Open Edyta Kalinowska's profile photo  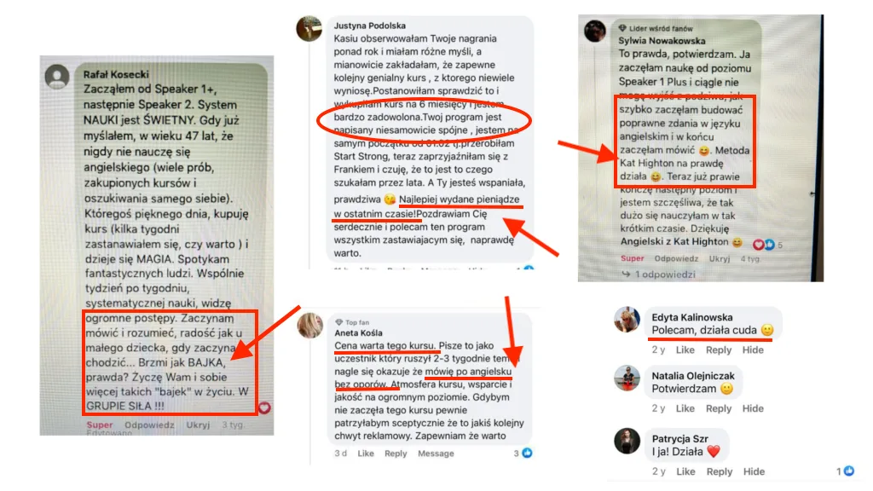click(627, 320)
